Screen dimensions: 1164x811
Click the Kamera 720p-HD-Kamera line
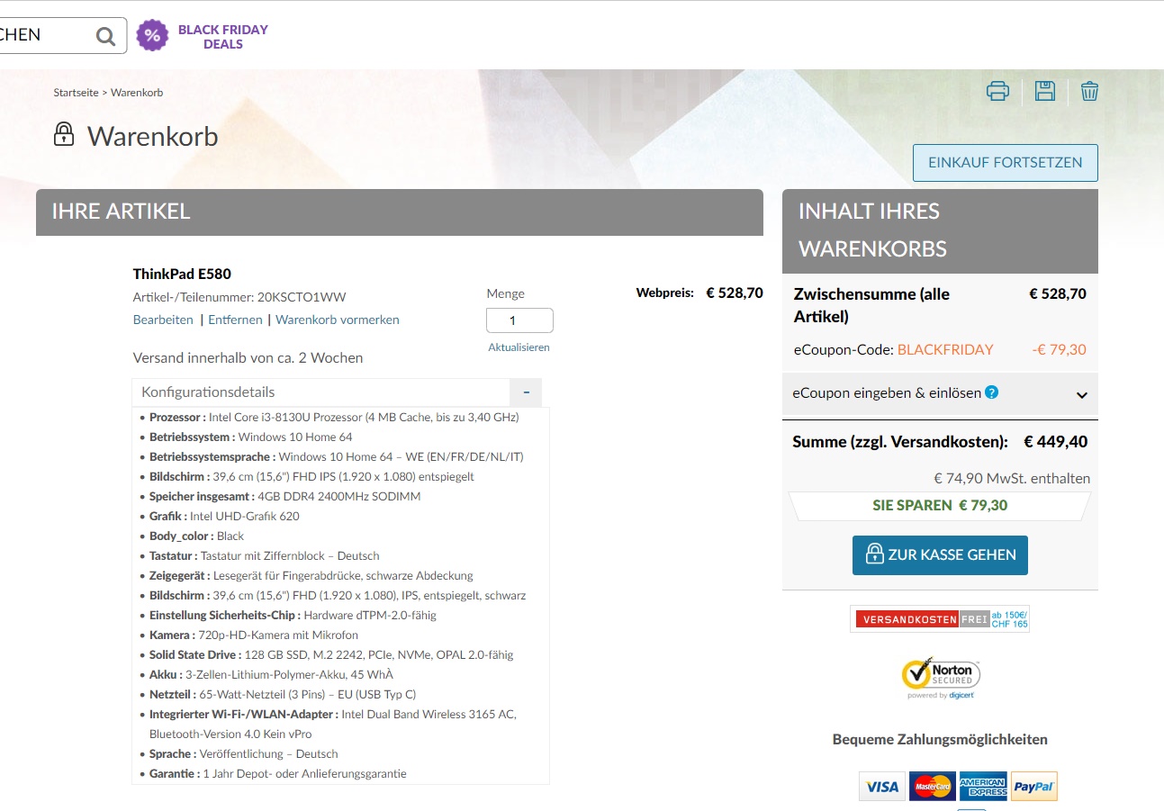[256, 635]
